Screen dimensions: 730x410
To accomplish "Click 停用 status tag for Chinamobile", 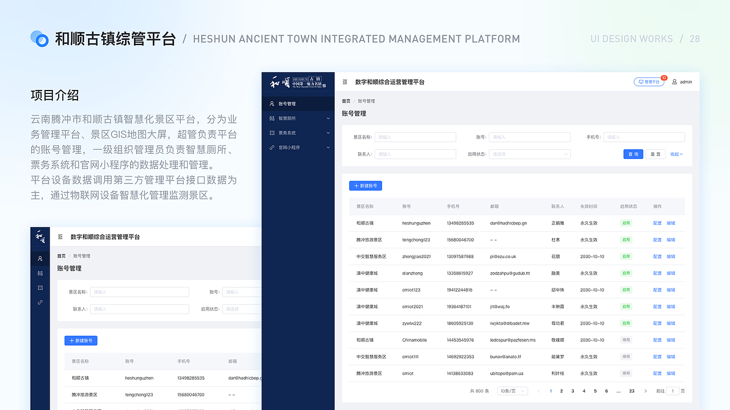I will point(626,340).
